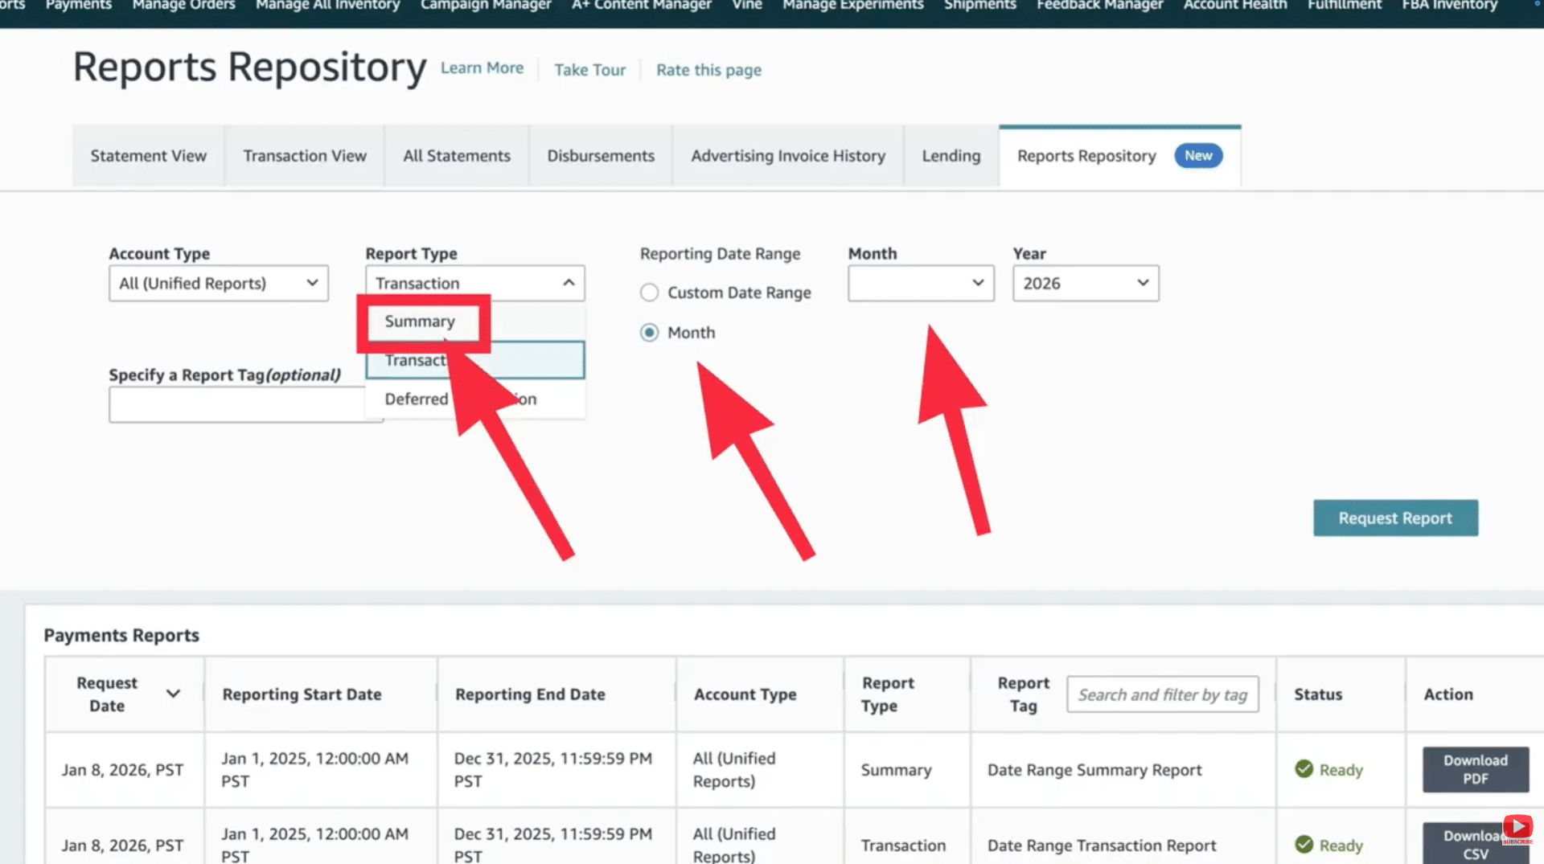Switch to the Statement View tab
1544x864 pixels.
tap(148, 156)
